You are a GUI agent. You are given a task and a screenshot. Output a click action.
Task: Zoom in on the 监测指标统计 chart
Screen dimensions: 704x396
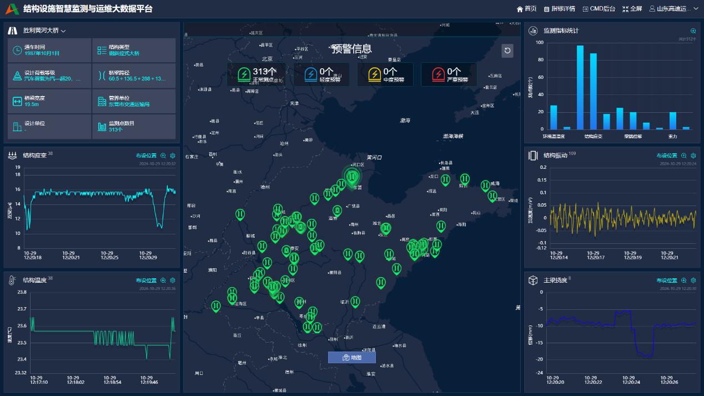tap(693, 31)
